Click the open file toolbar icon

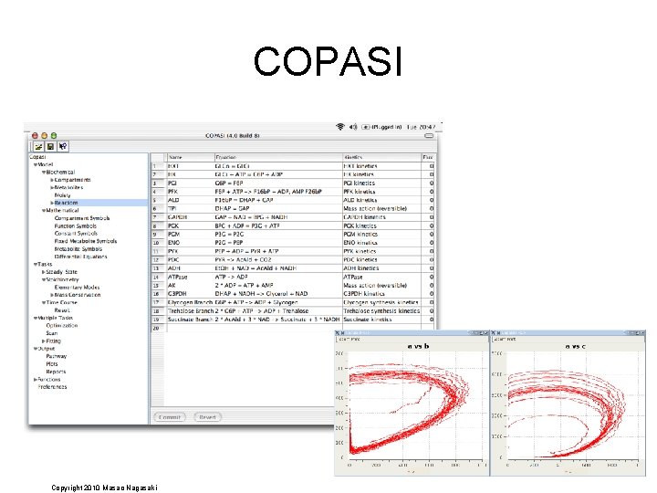tap(38, 147)
